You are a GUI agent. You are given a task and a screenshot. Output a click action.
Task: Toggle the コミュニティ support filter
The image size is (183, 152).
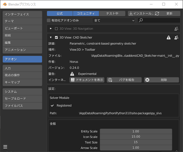[86, 13]
